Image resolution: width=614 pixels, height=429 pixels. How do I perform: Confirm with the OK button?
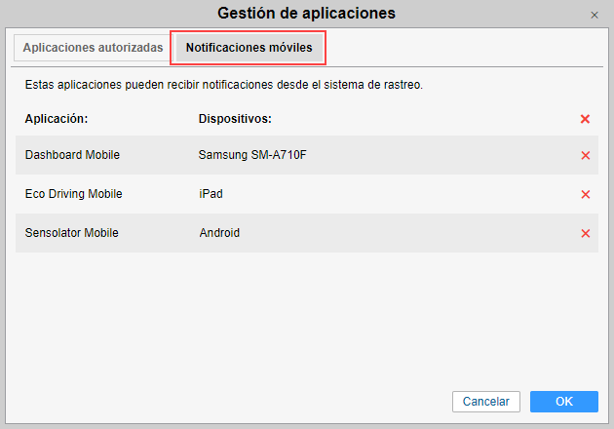pos(563,401)
